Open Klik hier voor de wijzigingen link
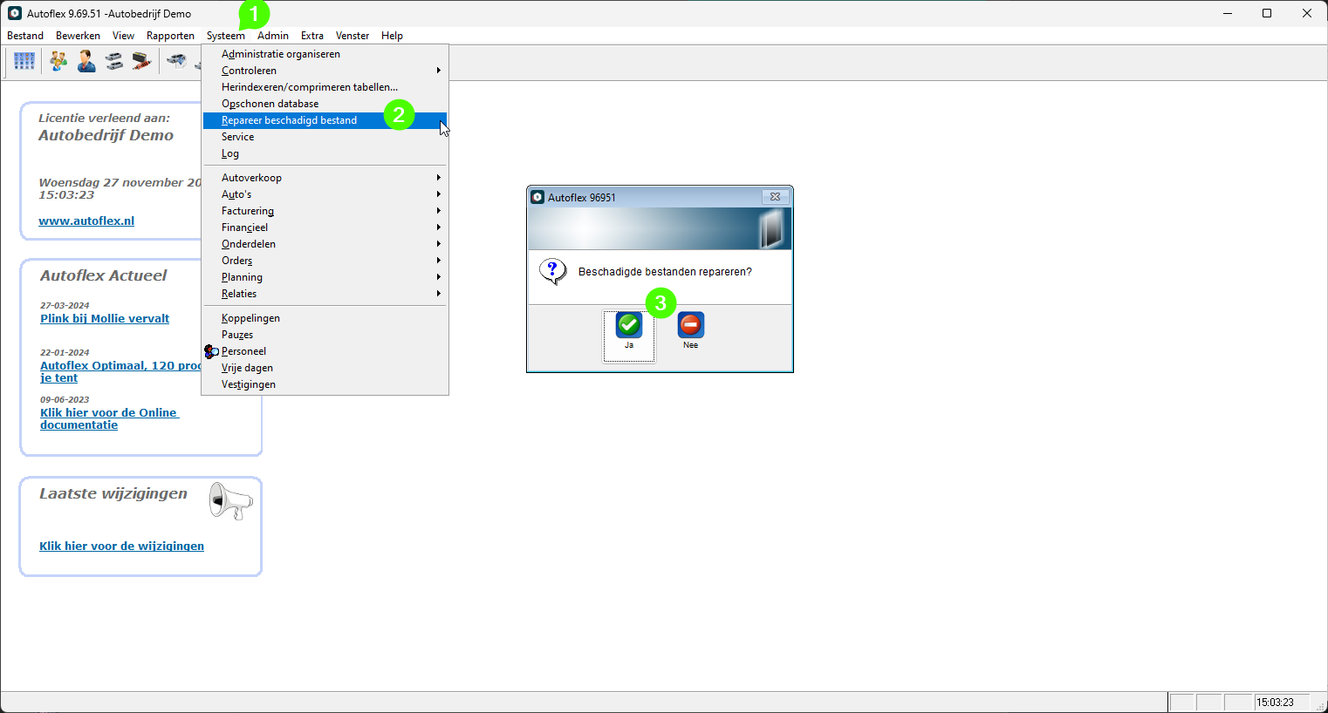This screenshot has height=713, width=1328. click(x=121, y=546)
